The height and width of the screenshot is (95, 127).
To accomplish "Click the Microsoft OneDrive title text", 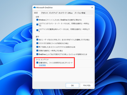I will click(x=44, y=8).
